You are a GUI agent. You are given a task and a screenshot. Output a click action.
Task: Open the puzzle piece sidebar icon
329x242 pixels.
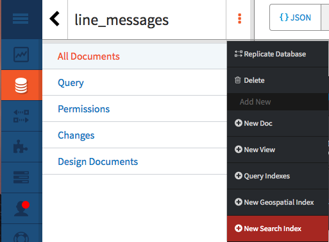point(21,146)
